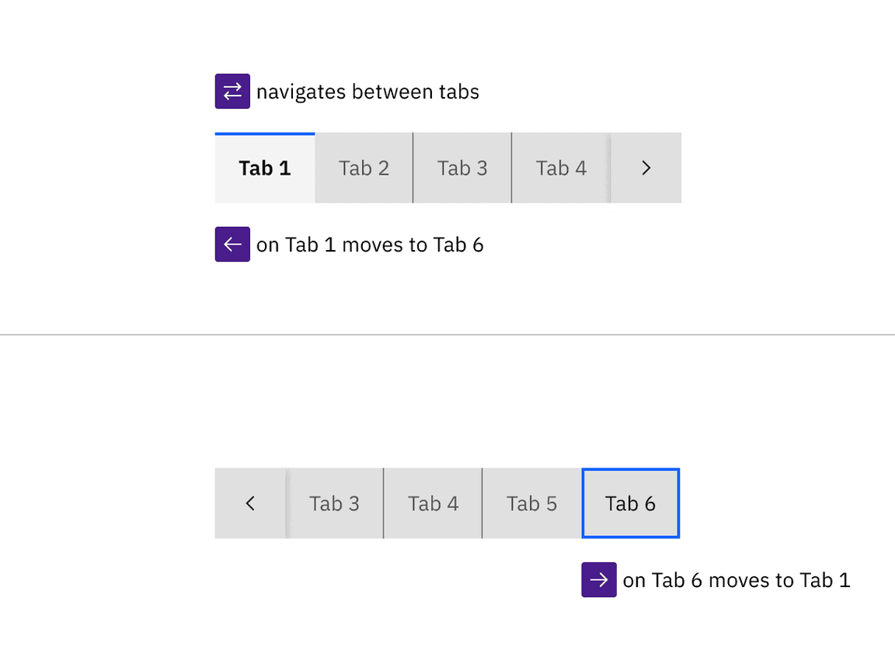Switch to Tab 2
This screenshot has width=895, height=671.
pyautogui.click(x=363, y=167)
